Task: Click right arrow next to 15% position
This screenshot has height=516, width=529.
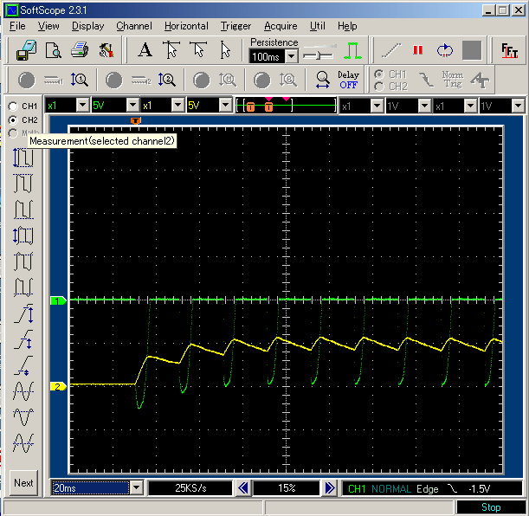Action: 329,488
